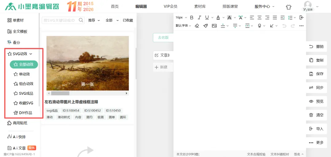The image size is (331, 157).
Task: Click the 滑动样式 tag
Action: point(64,117)
